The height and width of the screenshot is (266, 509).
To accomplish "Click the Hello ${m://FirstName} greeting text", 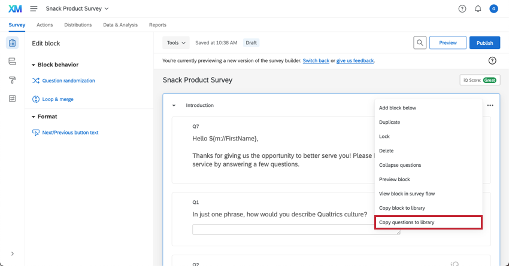I will pyautogui.click(x=225, y=139).
